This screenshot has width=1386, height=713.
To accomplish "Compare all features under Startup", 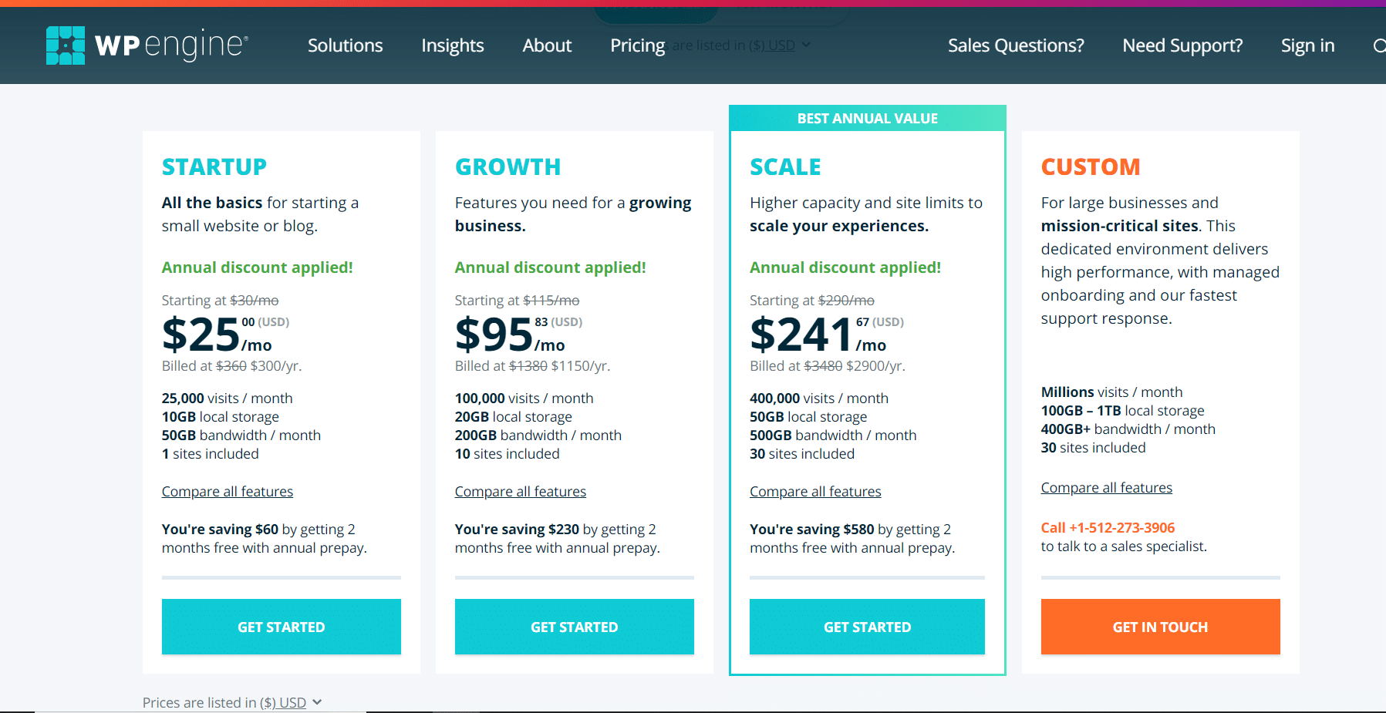I will [x=227, y=492].
